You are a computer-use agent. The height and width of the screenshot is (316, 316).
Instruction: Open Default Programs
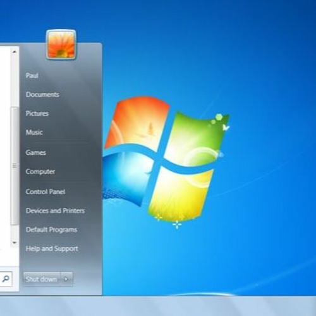(x=51, y=229)
